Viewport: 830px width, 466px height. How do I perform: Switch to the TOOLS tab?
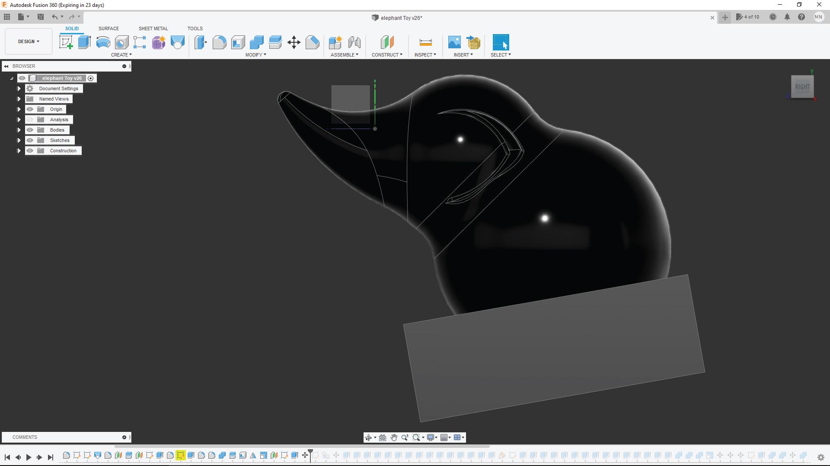[195, 28]
